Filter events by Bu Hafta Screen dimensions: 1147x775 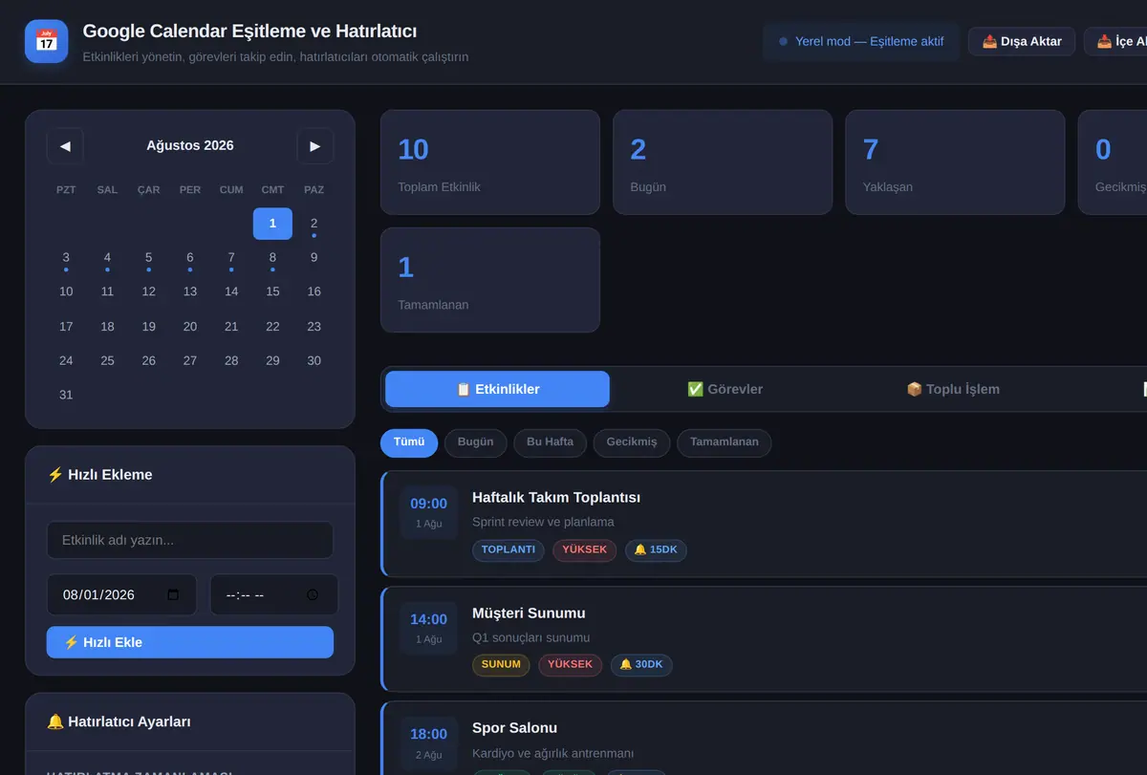[551, 442]
